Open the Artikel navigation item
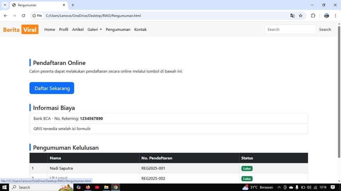This screenshot has width=341, height=191. [x=78, y=29]
